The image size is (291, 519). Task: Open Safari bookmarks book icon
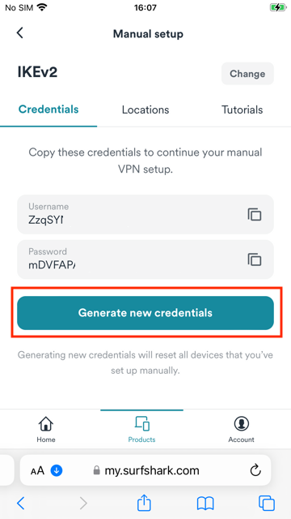click(205, 504)
